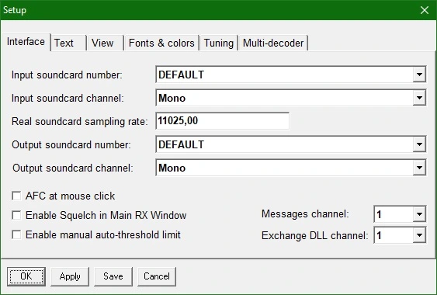
Task: Expand Input soundcard number dropdown
Action: tap(419, 75)
